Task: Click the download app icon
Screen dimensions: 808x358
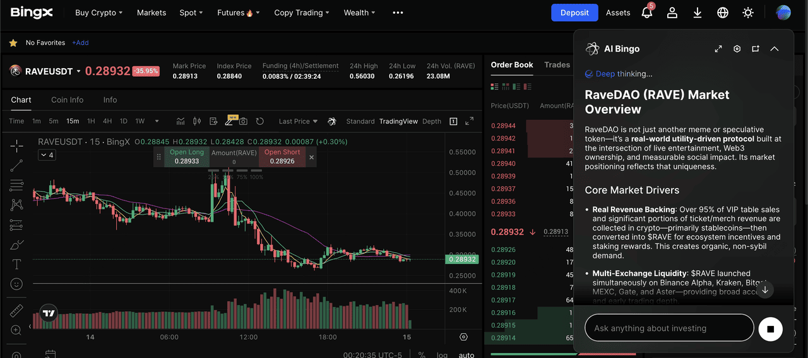Action: click(698, 13)
